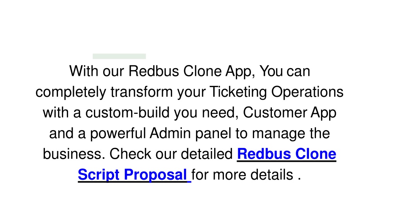The width and height of the screenshot is (396, 223).
Task: Click 'Redbus' in the first line
Action: (x=154, y=71)
